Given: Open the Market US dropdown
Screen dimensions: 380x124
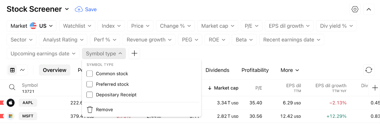Looking at the screenshot, I should (x=31, y=26).
